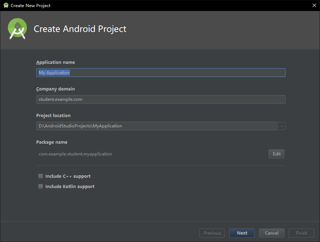Click the Application name text field
This screenshot has width=320, height=242.
coord(161,73)
